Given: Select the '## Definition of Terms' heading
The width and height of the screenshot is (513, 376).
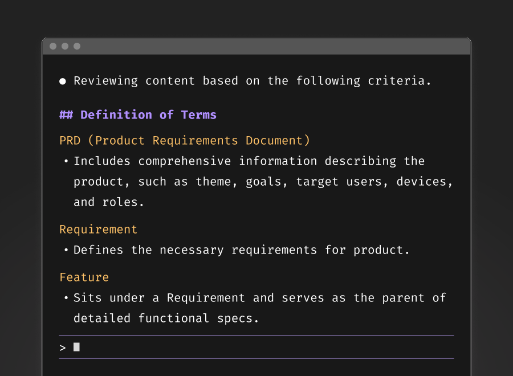Looking at the screenshot, I should pyautogui.click(x=138, y=115).
